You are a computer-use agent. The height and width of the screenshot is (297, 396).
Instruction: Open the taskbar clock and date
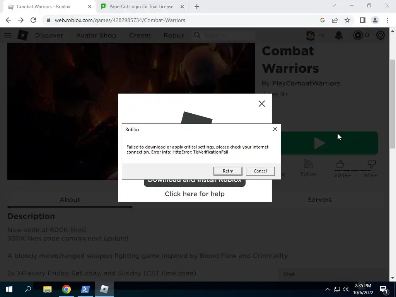(x=363, y=289)
